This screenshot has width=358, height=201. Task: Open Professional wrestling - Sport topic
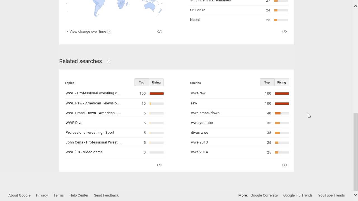tap(90, 133)
